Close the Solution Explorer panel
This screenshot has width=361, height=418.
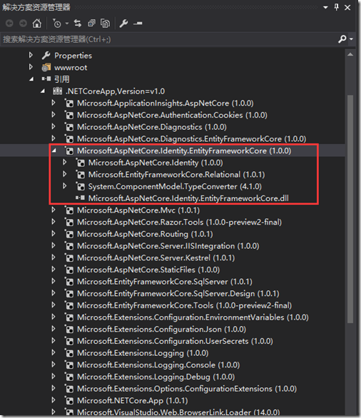click(x=347, y=7)
